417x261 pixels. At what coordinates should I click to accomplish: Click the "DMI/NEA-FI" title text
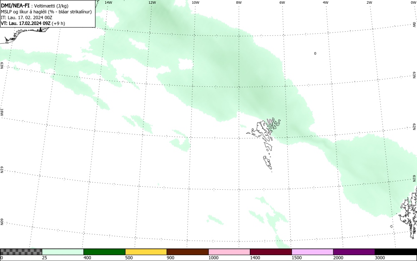(15, 5)
